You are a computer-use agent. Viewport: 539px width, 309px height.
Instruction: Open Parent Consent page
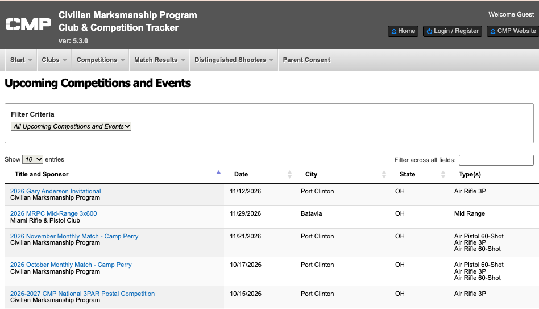pos(306,60)
